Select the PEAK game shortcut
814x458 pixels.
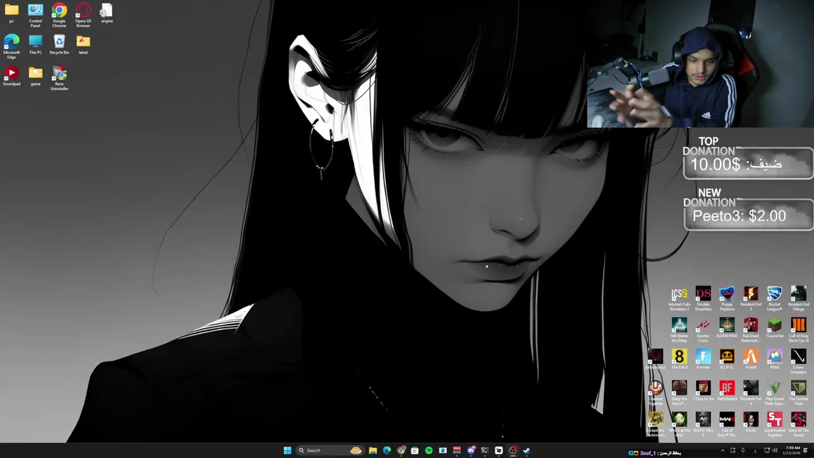click(x=775, y=360)
